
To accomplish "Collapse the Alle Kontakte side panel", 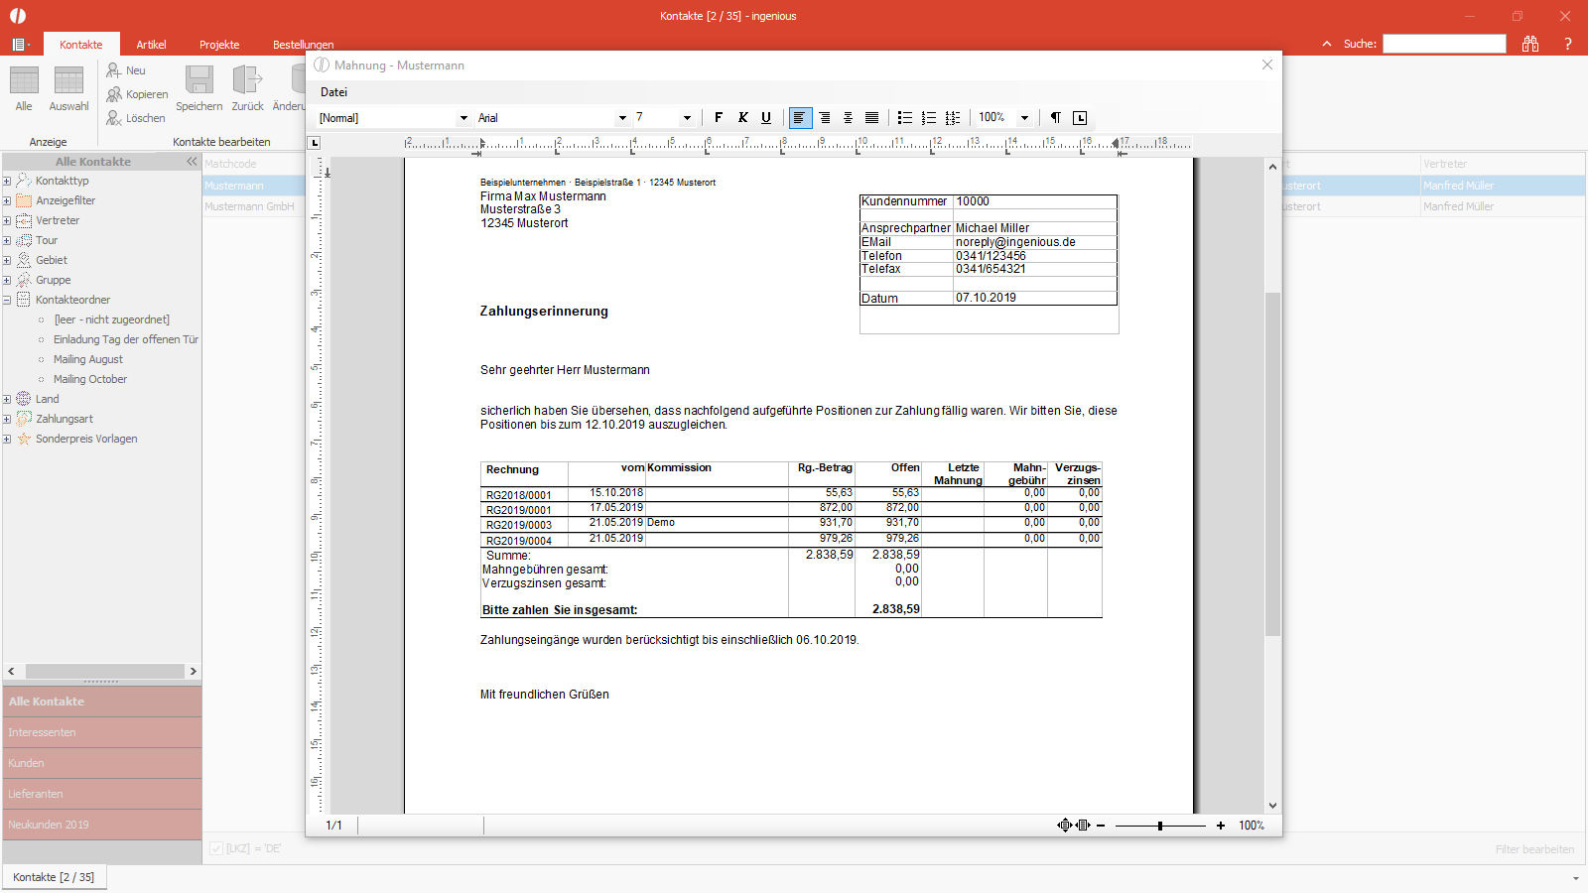I will [192, 162].
